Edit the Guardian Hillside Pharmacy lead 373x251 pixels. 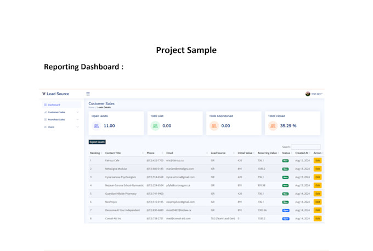(318, 194)
